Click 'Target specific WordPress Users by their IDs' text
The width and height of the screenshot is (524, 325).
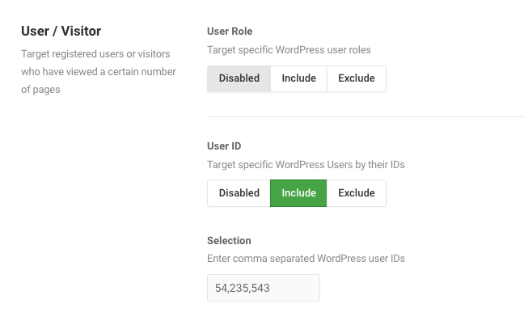click(x=306, y=165)
